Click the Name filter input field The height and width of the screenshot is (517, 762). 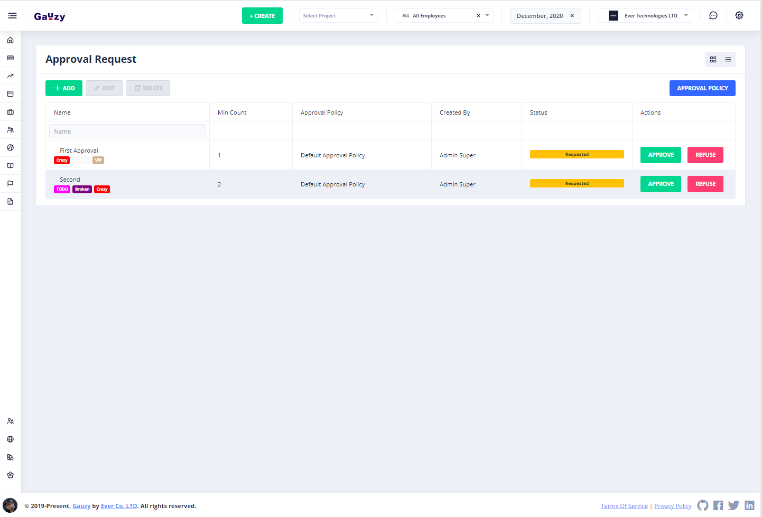pyautogui.click(x=127, y=131)
